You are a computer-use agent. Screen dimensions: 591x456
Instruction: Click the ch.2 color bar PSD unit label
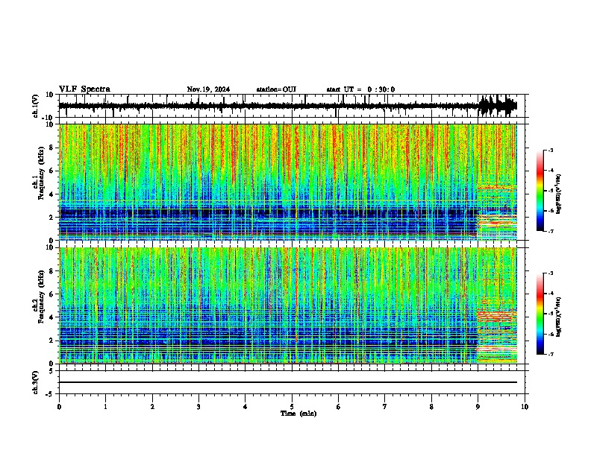pyautogui.click(x=560, y=317)
